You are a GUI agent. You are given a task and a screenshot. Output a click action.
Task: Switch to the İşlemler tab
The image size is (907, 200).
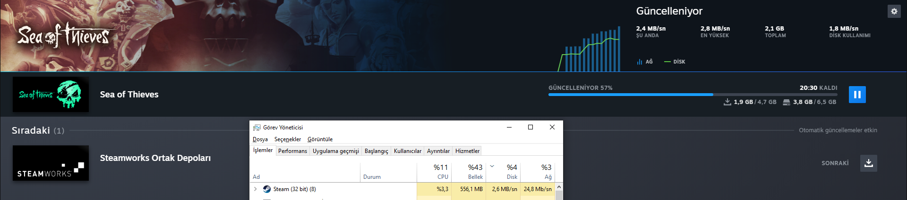coord(263,150)
